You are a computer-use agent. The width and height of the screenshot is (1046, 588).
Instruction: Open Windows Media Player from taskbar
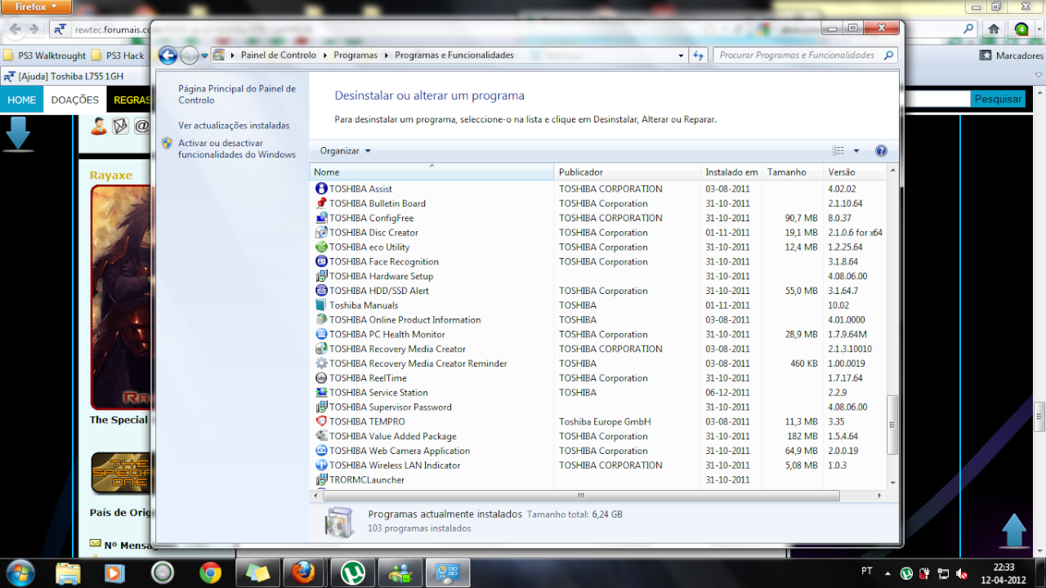coord(115,573)
